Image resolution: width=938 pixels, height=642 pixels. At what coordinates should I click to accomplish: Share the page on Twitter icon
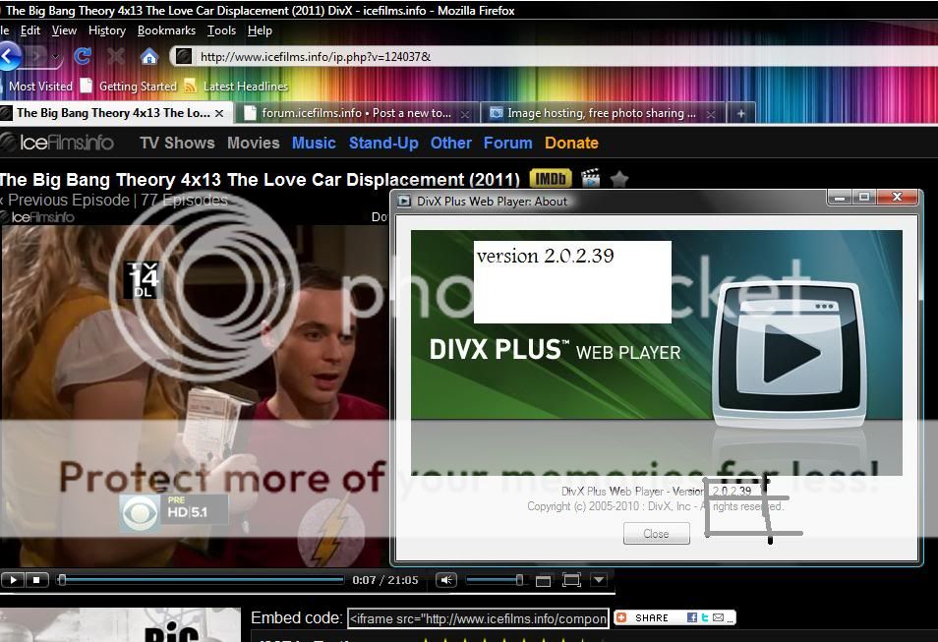tap(705, 617)
